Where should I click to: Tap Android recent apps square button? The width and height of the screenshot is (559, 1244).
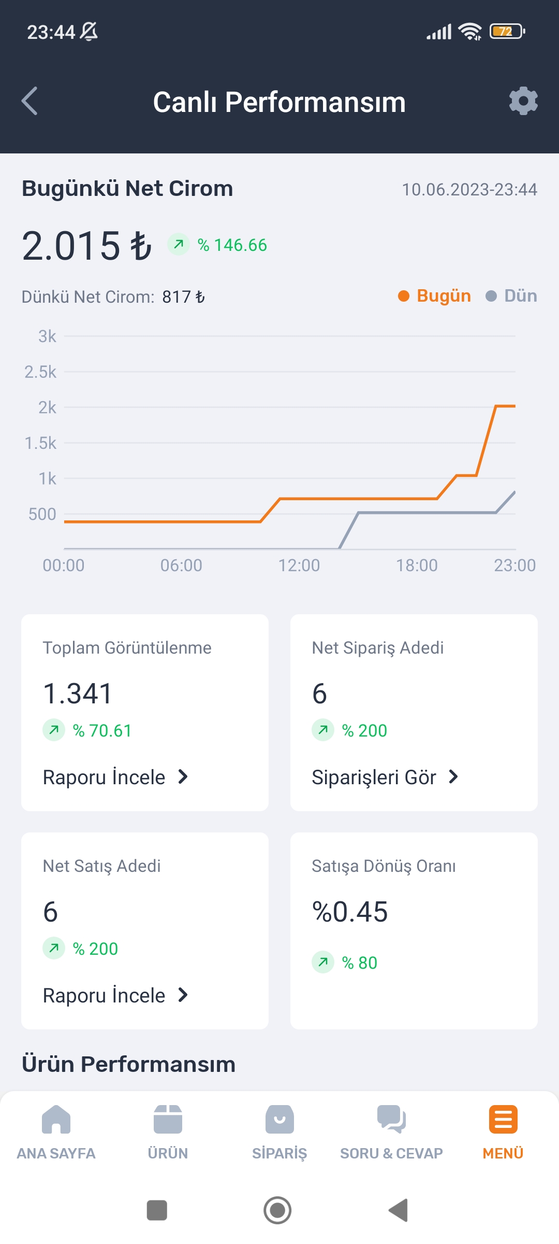tap(157, 1210)
